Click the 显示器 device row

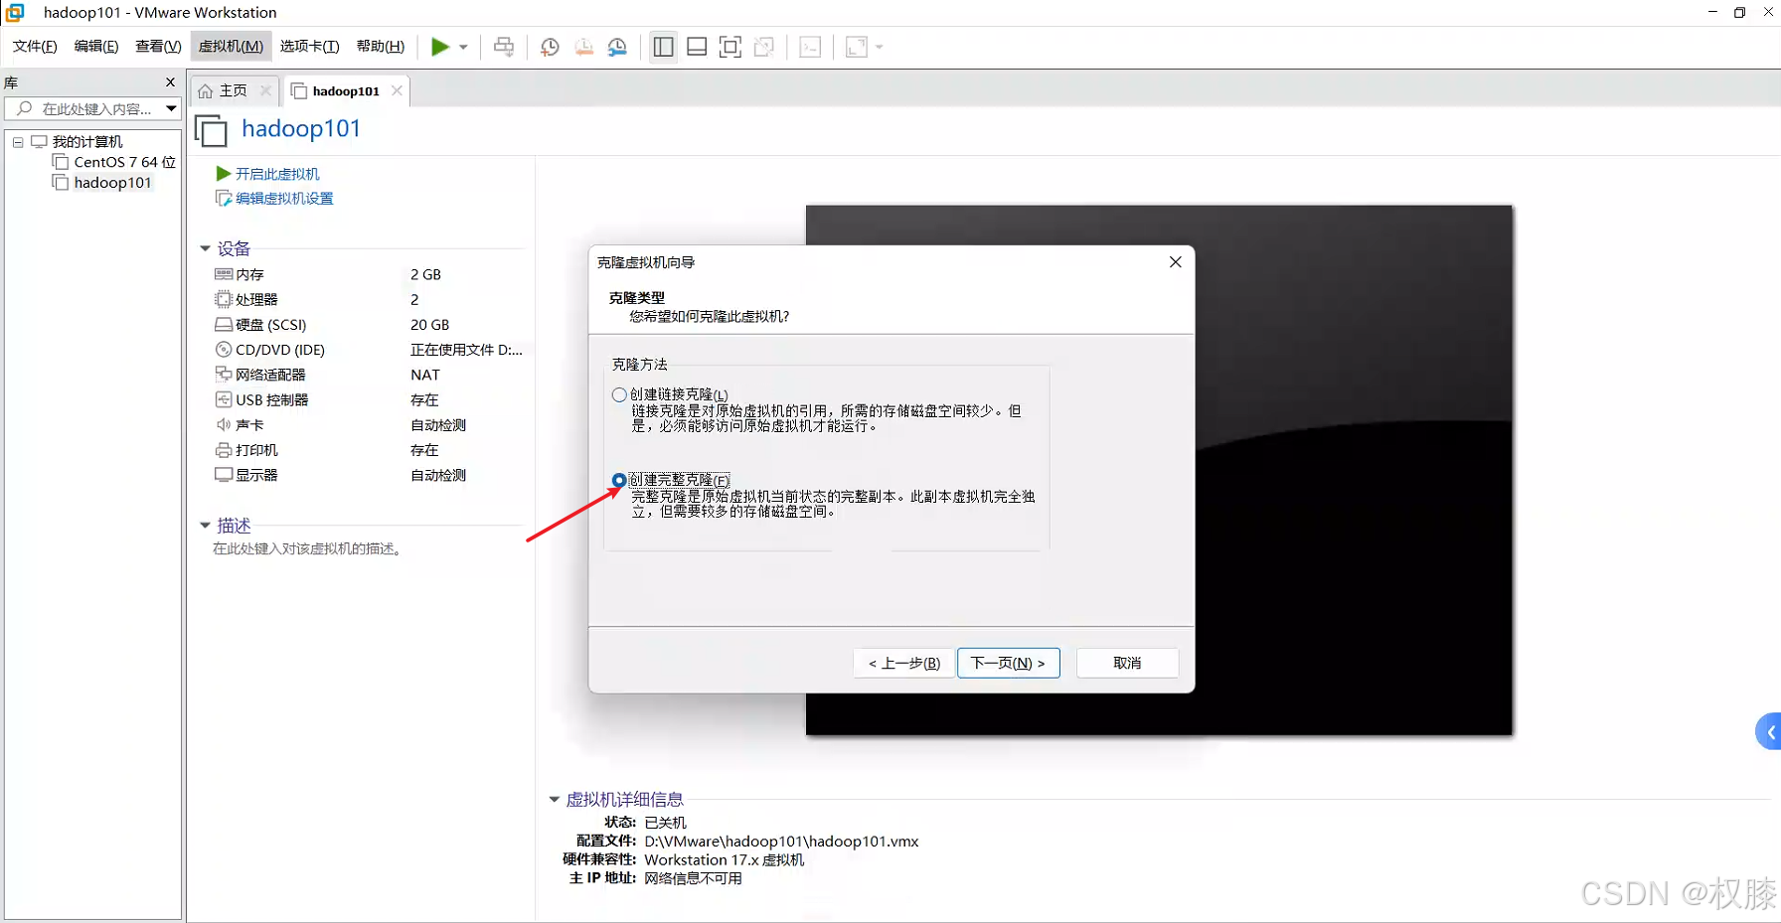click(368, 475)
